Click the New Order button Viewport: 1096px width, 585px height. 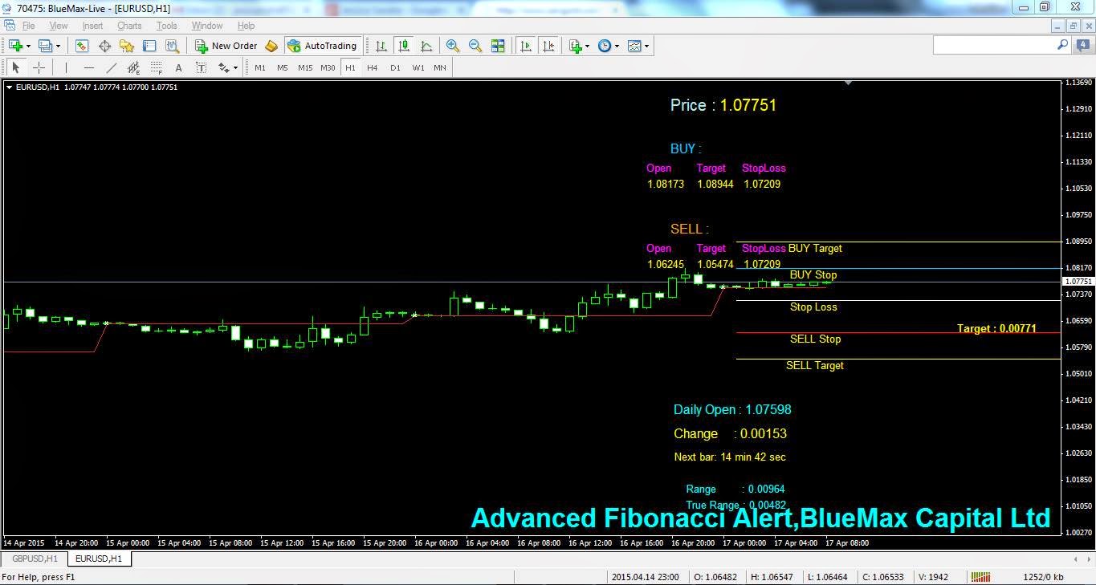[x=226, y=46]
